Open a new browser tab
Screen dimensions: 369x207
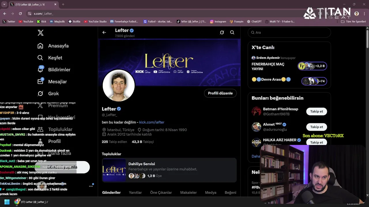tap(63, 4)
